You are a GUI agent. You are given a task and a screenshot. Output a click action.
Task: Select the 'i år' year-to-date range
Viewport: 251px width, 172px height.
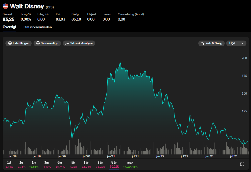pyautogui.click(x=73, y=164)
